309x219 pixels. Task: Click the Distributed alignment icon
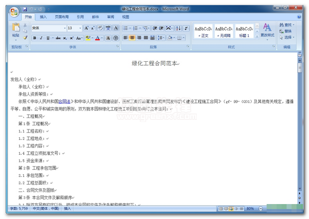point(153,38)
